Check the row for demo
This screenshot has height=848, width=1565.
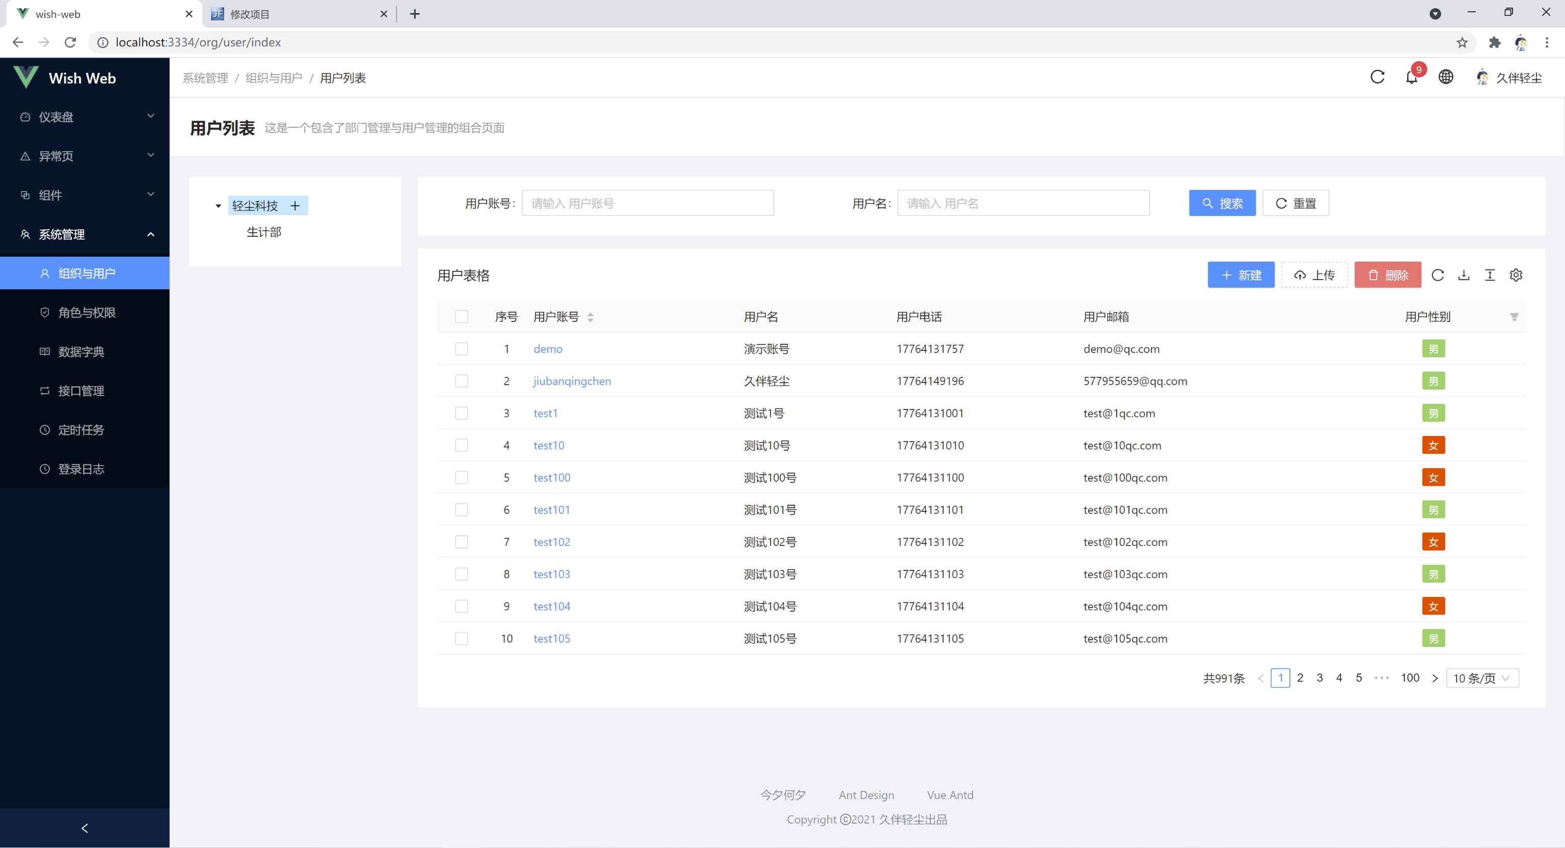point(462,349)
